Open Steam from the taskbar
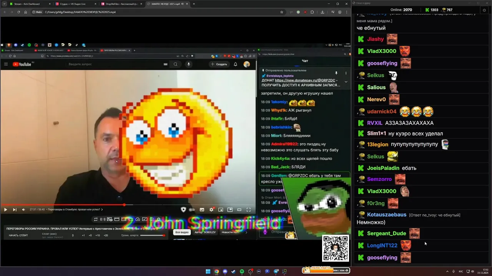The image size is (492, 276). [233, 271]
